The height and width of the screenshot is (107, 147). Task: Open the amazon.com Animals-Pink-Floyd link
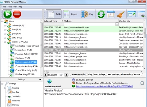104,86
